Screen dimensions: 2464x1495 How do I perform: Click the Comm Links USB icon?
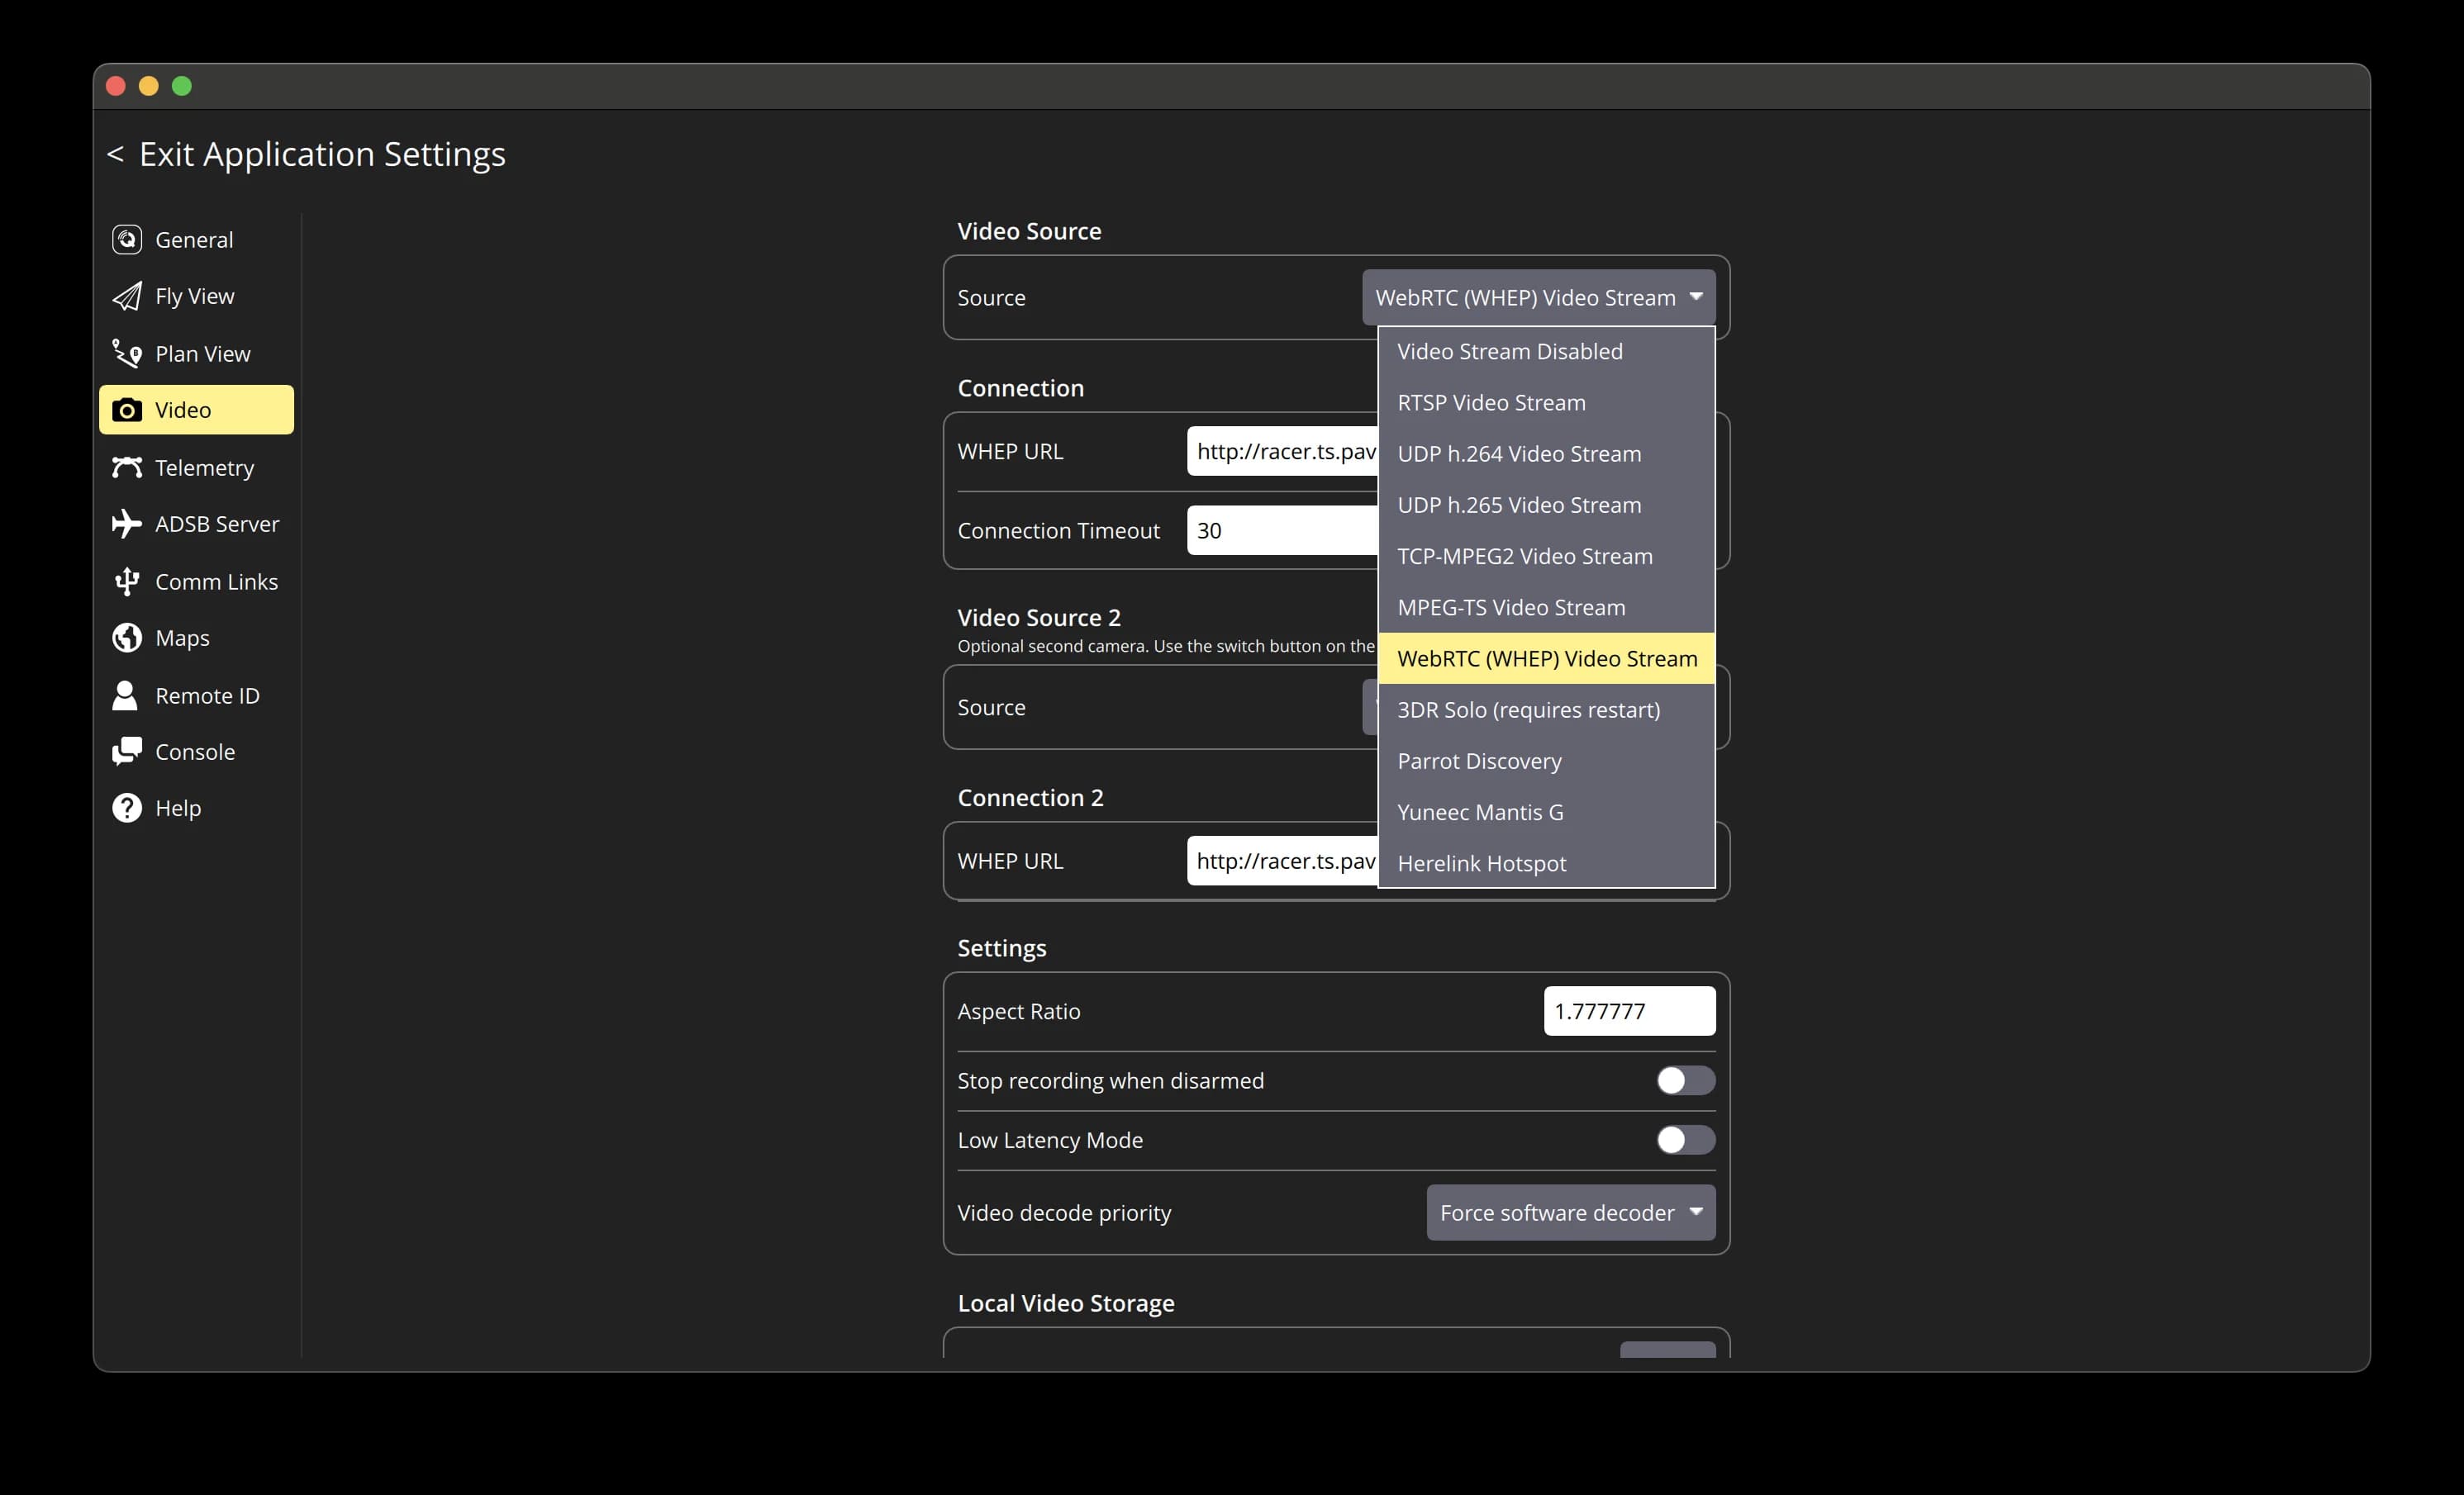(127, 581)
